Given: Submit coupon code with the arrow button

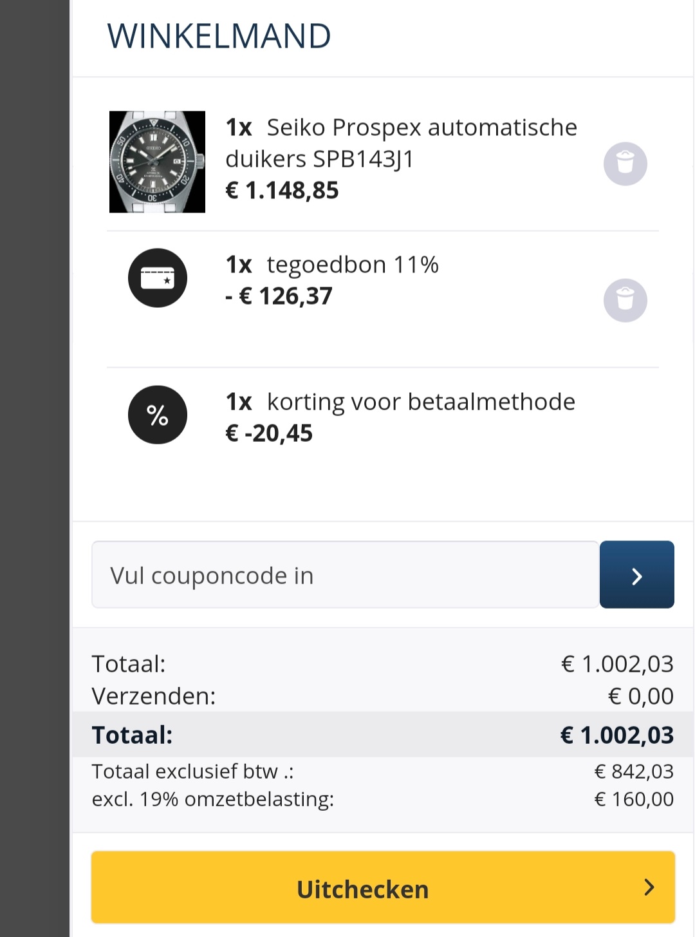Looking at the screenshot, I should click(x=636, y=575).
